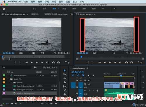Screen dimensions: 146x107
Task: Select Master Sequence item in Project panel
Action: coord(20,75)
